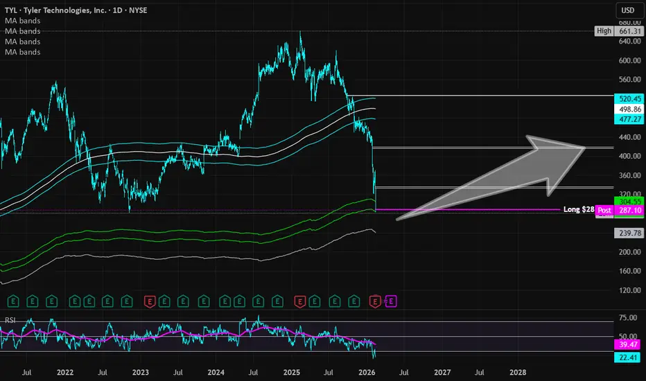Click the 200.00 price scale label
Viewport: 646px width, 381px height.
[x=629, y=252]
